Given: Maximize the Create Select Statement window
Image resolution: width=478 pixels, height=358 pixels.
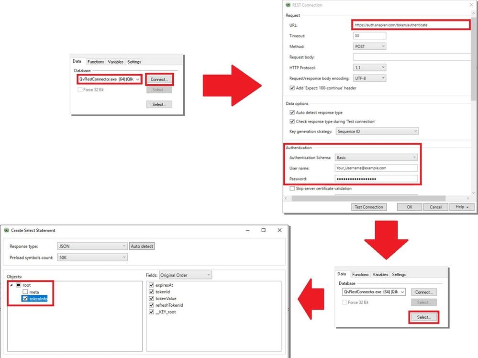Looking at the screenshot, I should (263, 230).
